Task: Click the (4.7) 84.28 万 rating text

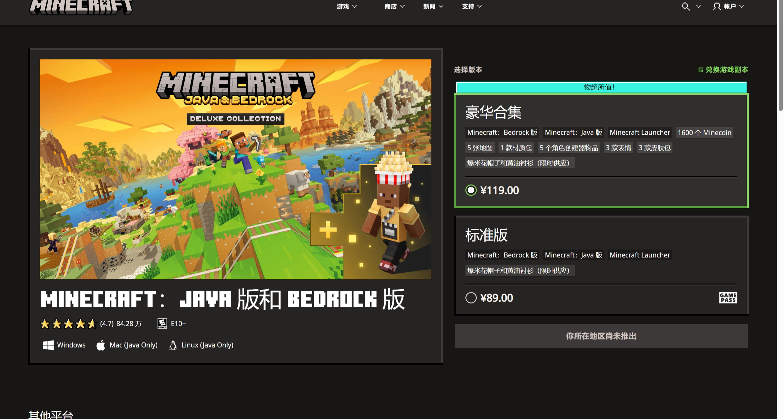Action: click(x=121, y=324)
